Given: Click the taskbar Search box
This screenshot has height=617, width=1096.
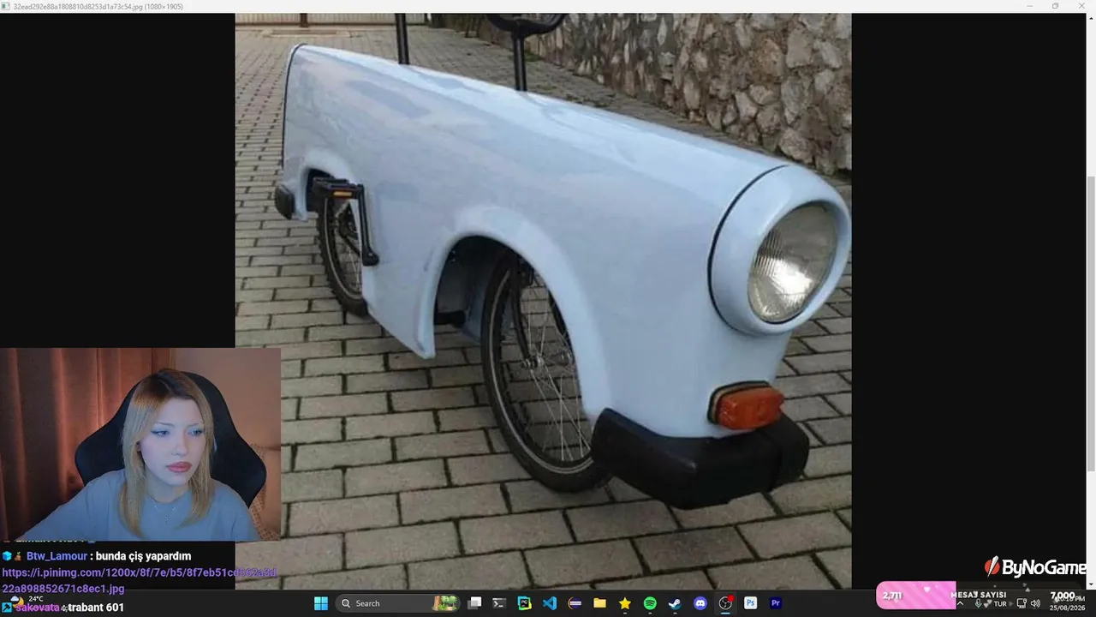Looking at the screenshot, I should pyautogui.click(x=398, y=603).
